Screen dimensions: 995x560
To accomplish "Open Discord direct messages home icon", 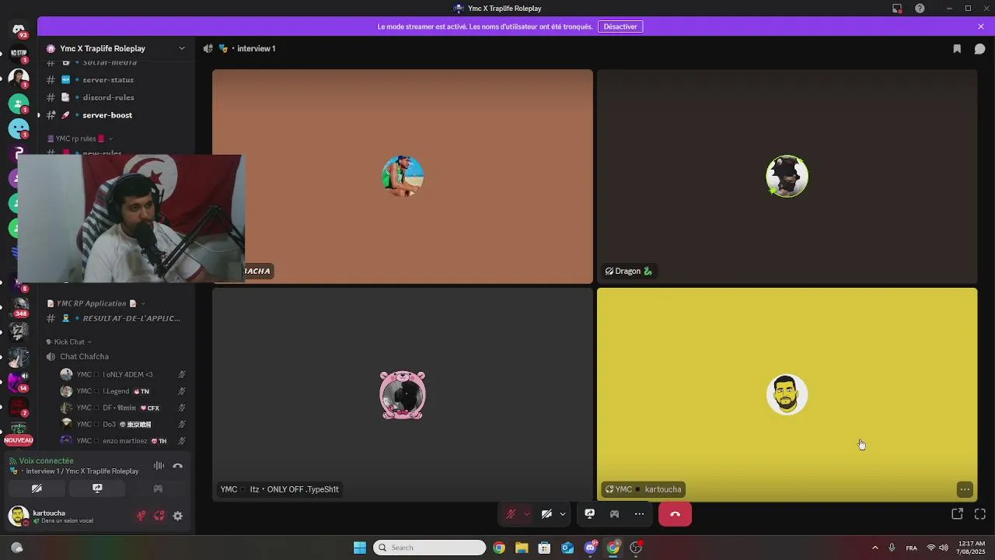I will tap(19, 29).
